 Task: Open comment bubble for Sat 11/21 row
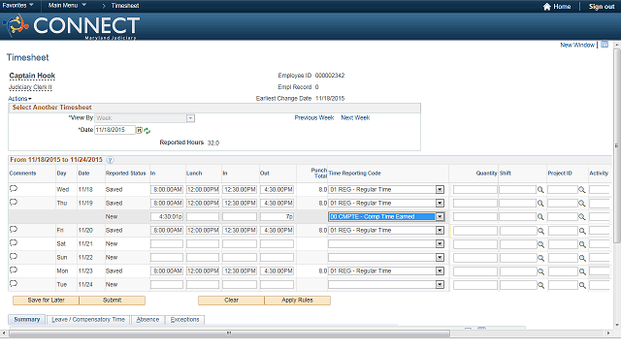[14, 243]
